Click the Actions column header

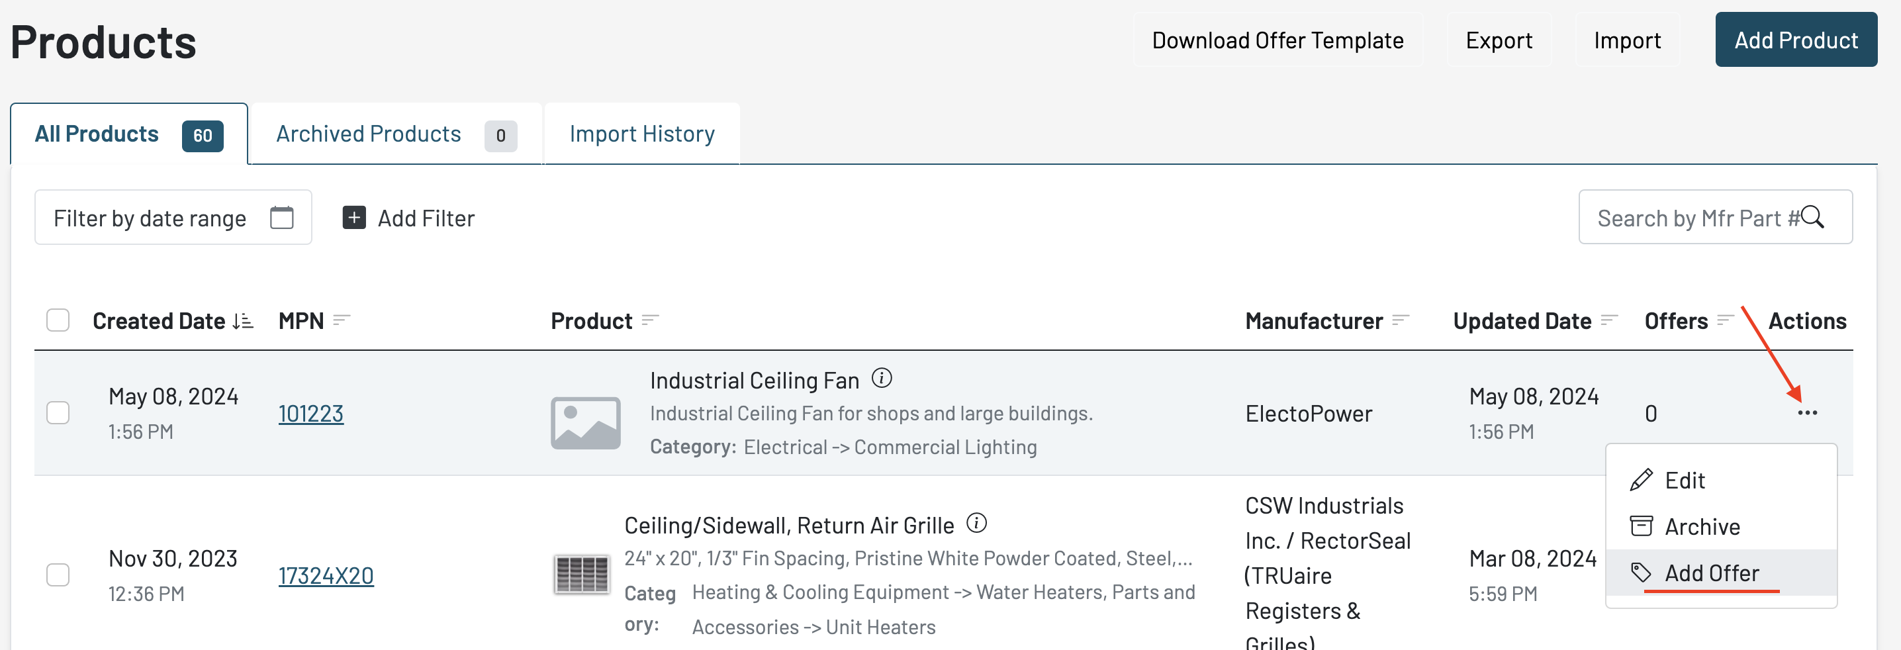coord(1807,321)
